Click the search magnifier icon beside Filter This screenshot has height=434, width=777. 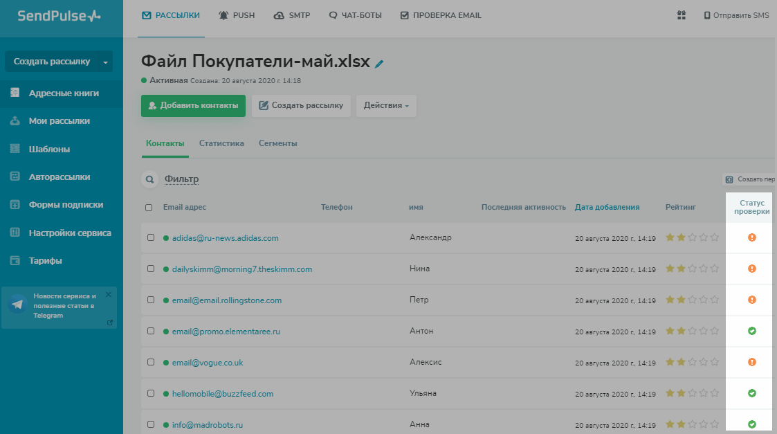click(x=149, y=180)
